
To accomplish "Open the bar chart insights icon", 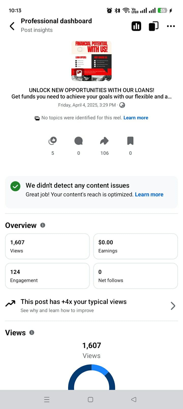I will click(x=136, y=26).
